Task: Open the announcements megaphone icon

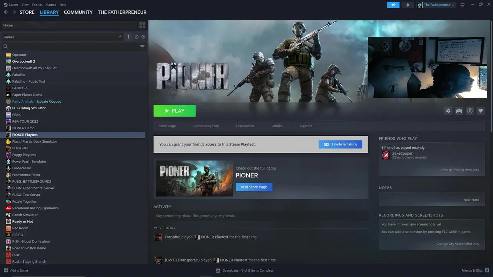Action: click(393, 5)
